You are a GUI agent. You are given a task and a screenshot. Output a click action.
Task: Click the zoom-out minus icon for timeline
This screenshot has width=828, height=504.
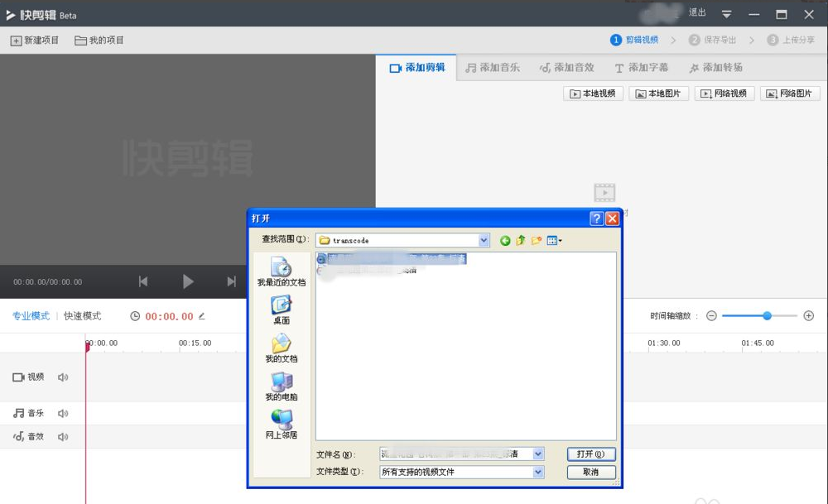pos(711,316)
